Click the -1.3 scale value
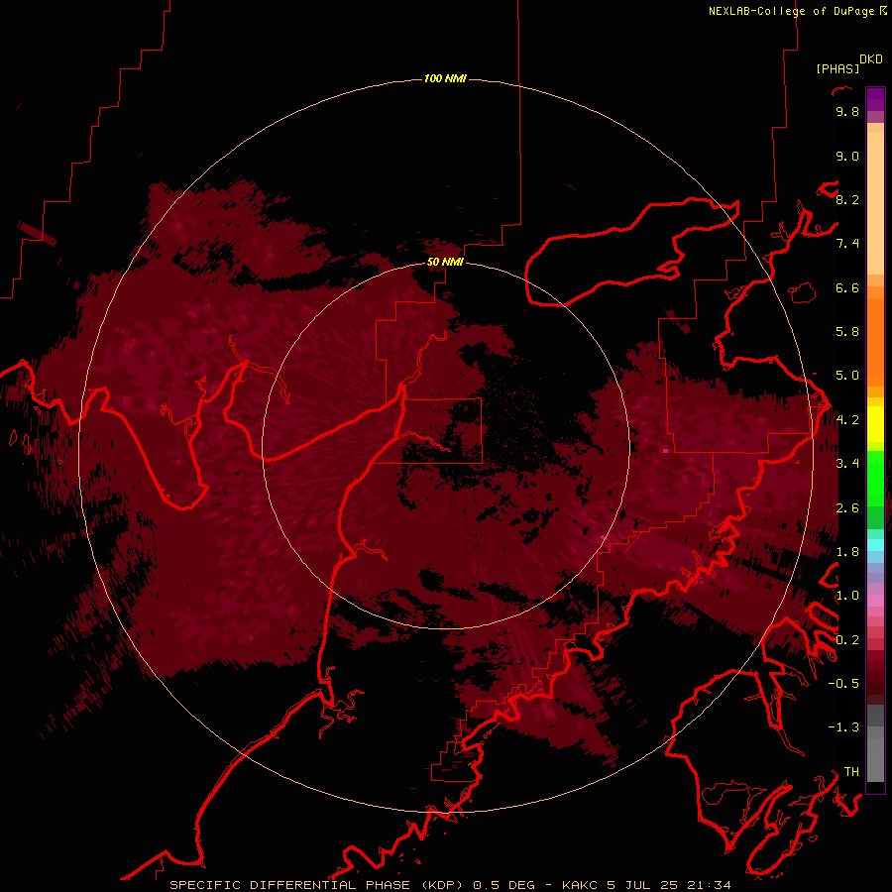Viewport: 892px width, 892px height. point(843,727)
